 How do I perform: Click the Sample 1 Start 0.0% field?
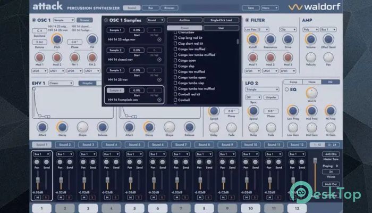(x=137, y=30)
